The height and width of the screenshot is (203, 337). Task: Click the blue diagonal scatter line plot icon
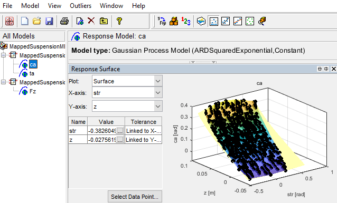[226, 21]
